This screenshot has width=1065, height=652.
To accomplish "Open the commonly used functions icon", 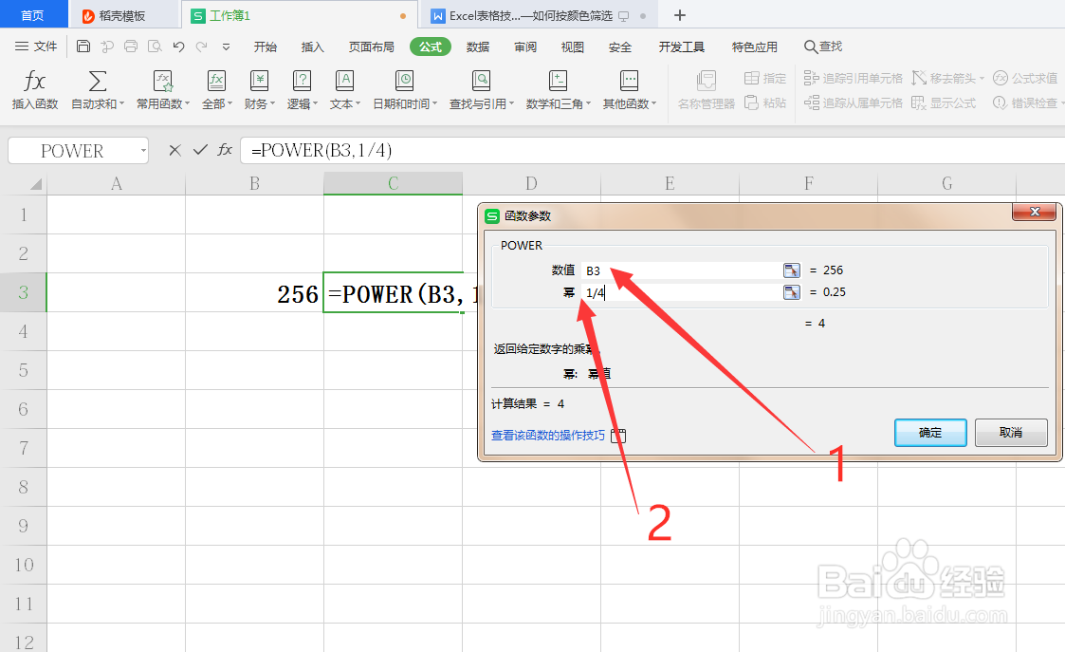I will coord(162,82).
